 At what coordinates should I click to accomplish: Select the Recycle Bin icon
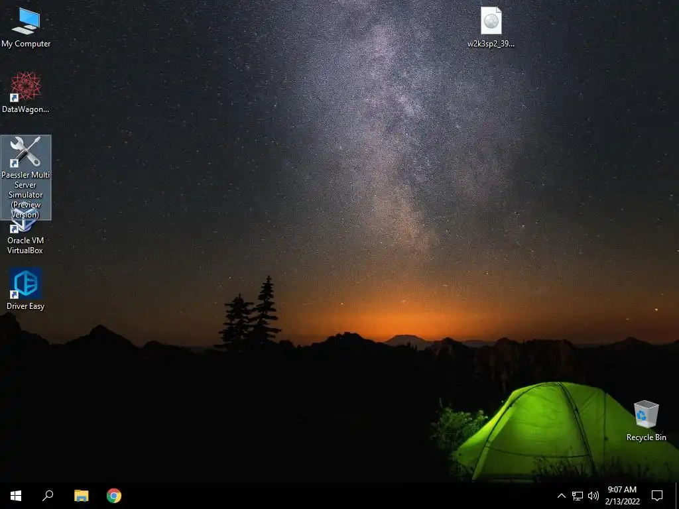pos(646,421)
